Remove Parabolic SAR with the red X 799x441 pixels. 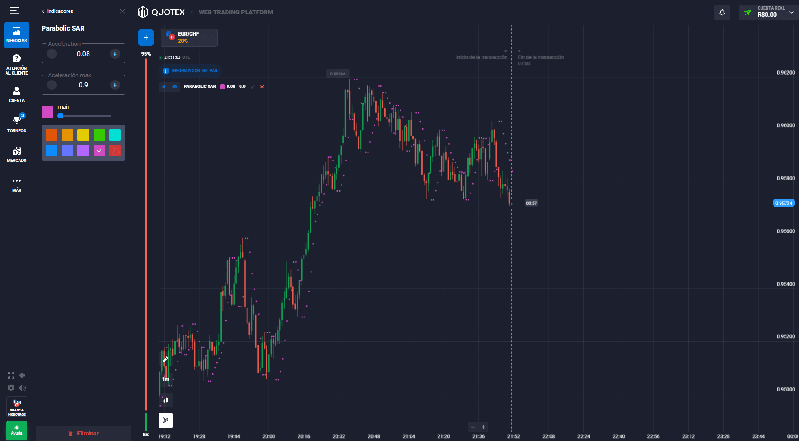pos(262,87)
